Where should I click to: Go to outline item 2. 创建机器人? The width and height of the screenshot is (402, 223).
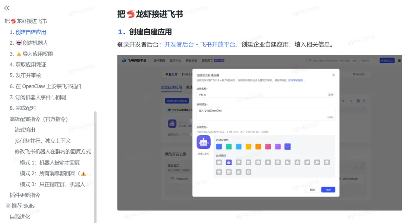coord(29,43)
